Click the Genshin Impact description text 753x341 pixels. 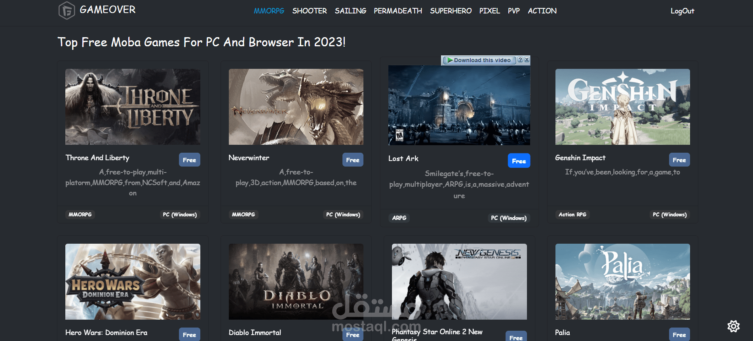pyautogui.click(x=623, y=172)
